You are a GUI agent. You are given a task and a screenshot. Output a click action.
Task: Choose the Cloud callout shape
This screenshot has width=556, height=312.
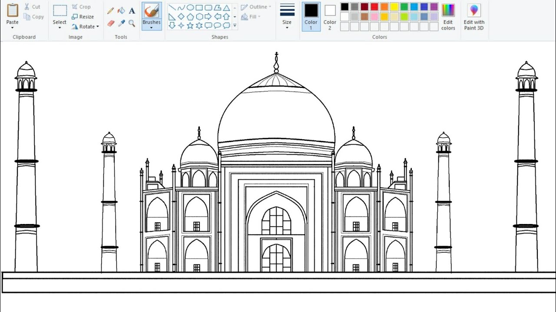[x=226, y=26]
